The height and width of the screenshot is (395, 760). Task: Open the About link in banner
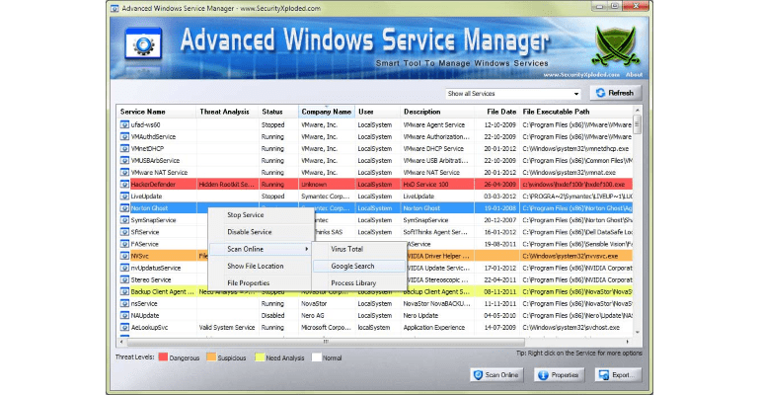tap(634, 75)
